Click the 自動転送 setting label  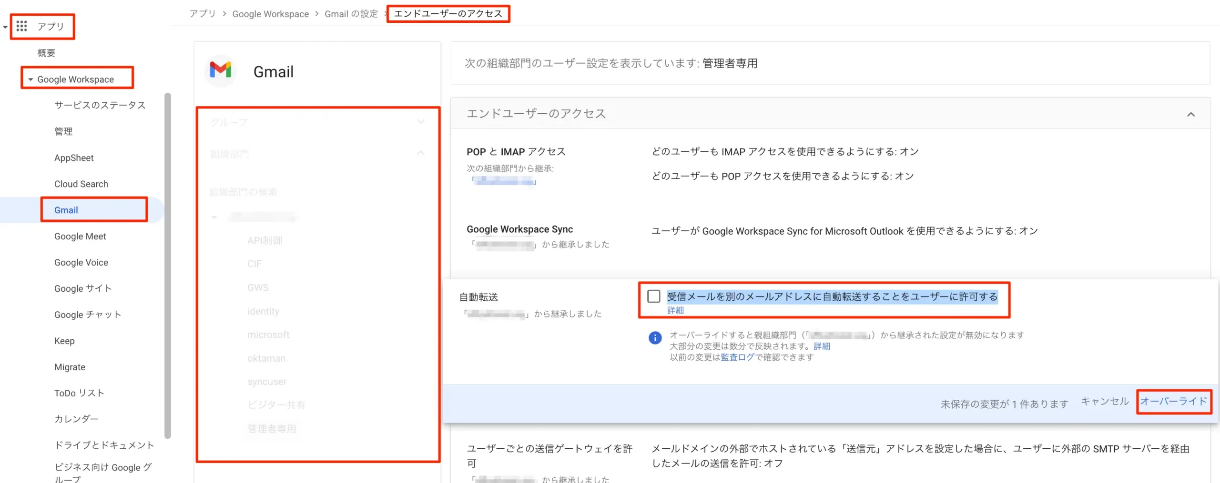pyautogui.click(x=478, y=297)
